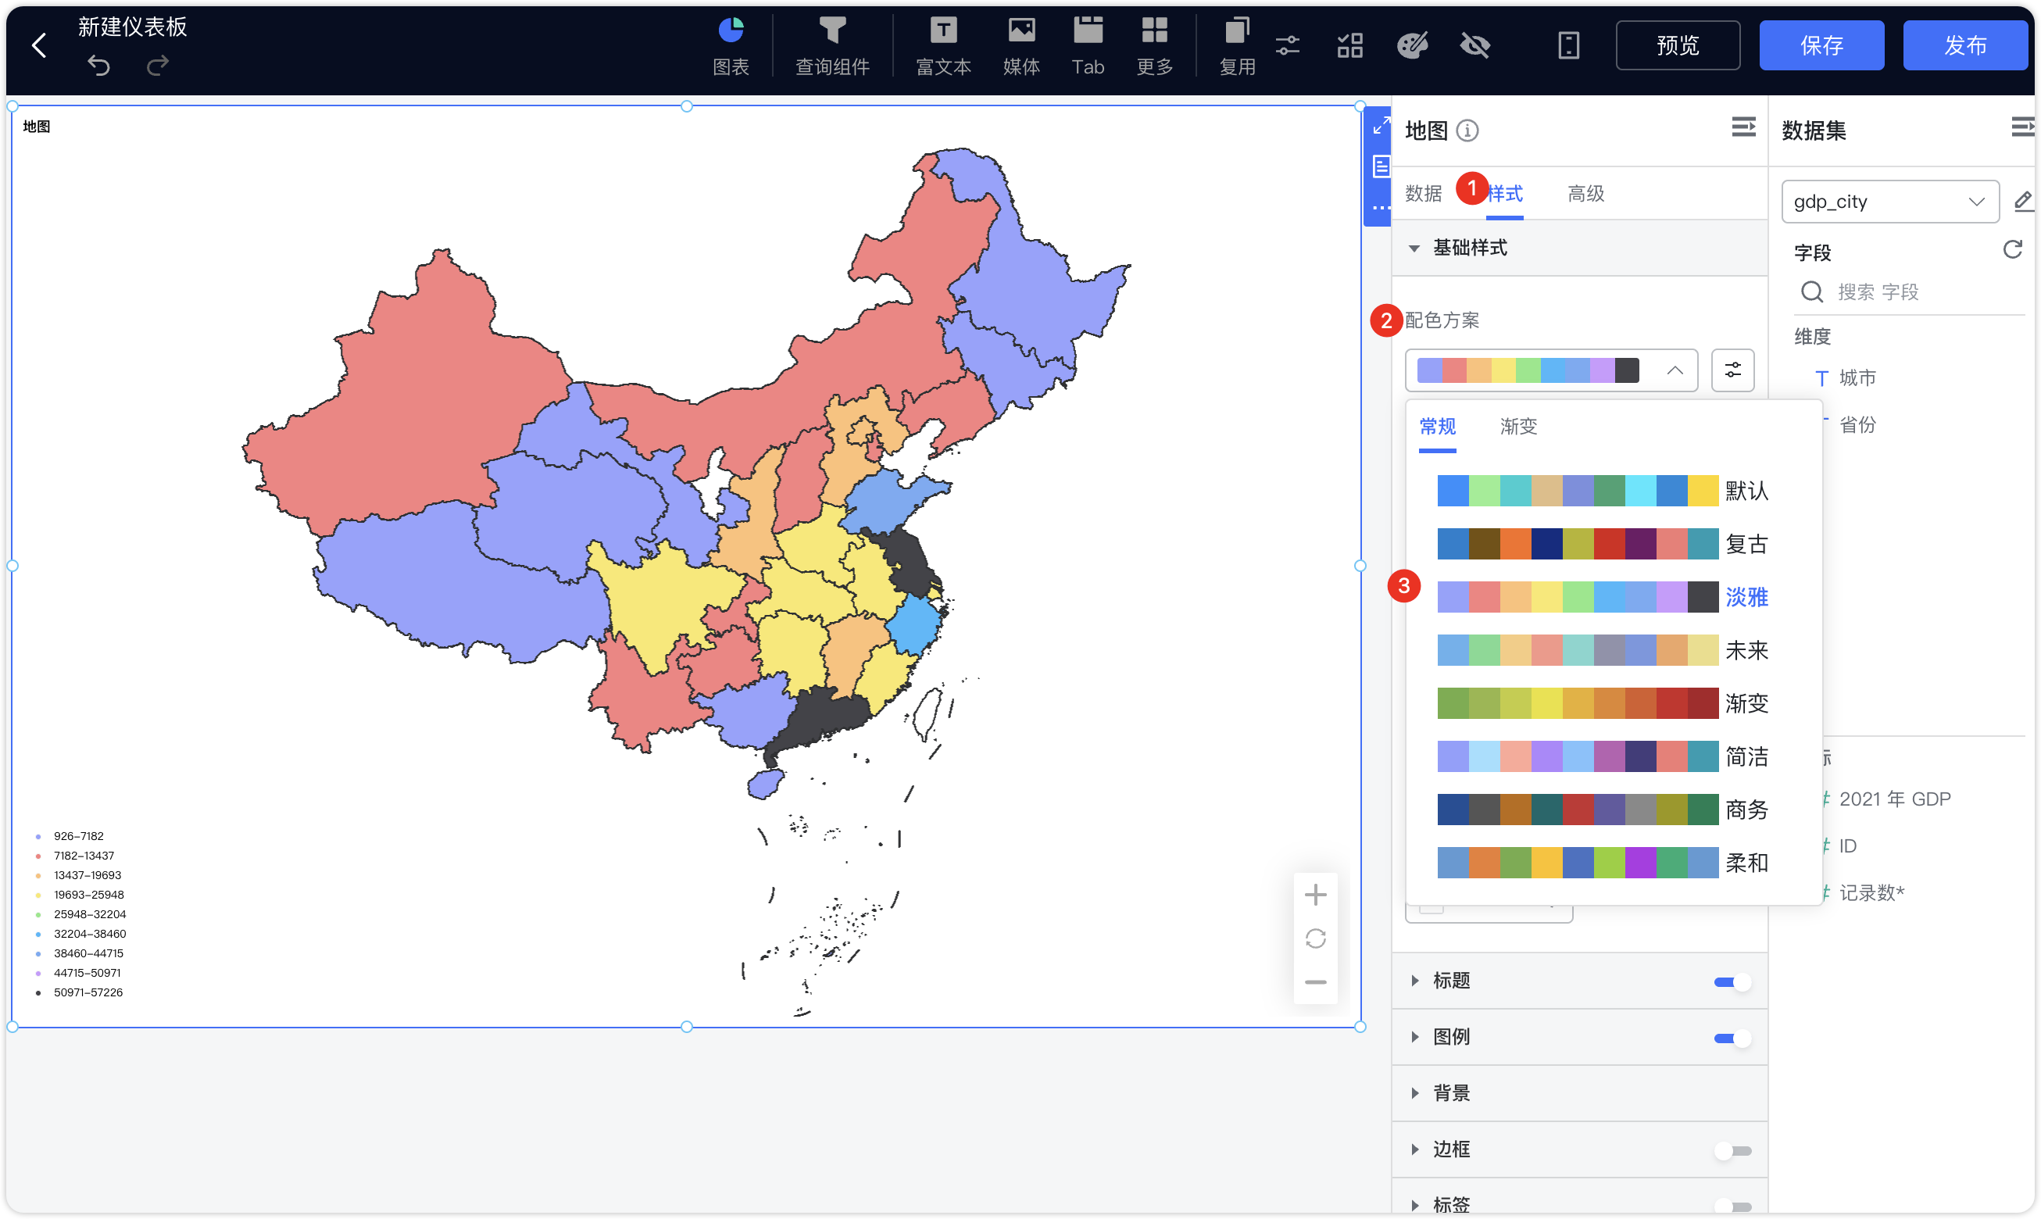
Task: Collapse the 地图 panel with its menu icon
Action: [x=1743, y=127]
